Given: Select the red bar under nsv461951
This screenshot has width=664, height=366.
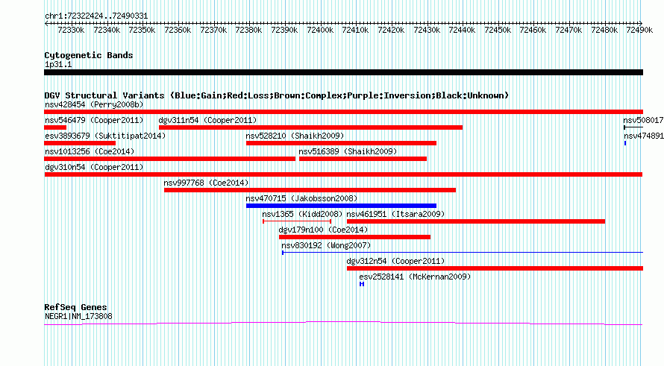Looking at the screenshot, I should point(475,221).
